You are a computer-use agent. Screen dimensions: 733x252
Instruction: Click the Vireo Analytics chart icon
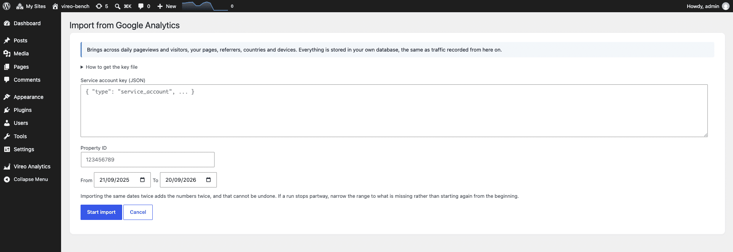pos(7,166)
